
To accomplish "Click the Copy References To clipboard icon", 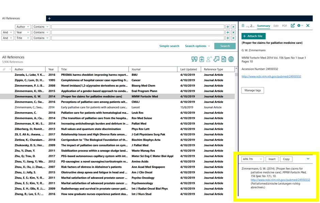I will coord(202,59).
